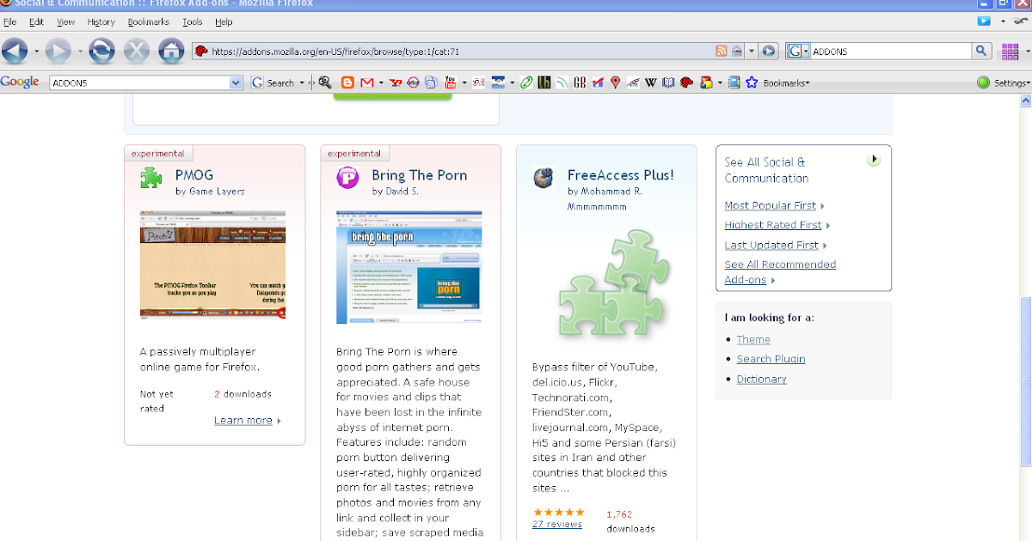Viewport: 1032px width, 541px height.
Task: Click the purple grid toolbar icon
Action: [1010, 52]
